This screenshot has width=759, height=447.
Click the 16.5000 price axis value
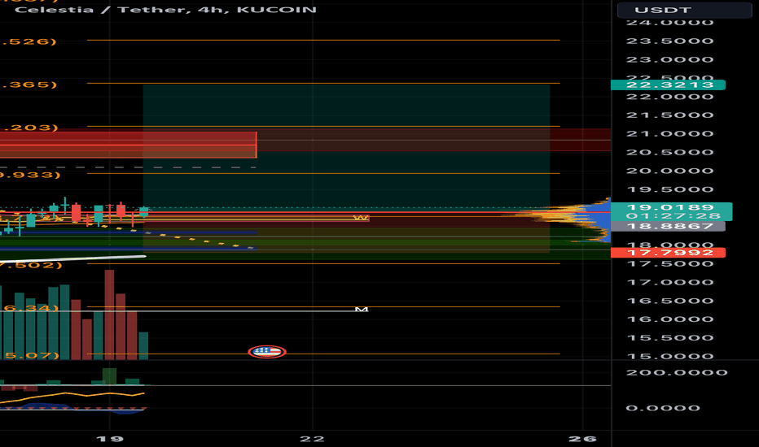670,301
